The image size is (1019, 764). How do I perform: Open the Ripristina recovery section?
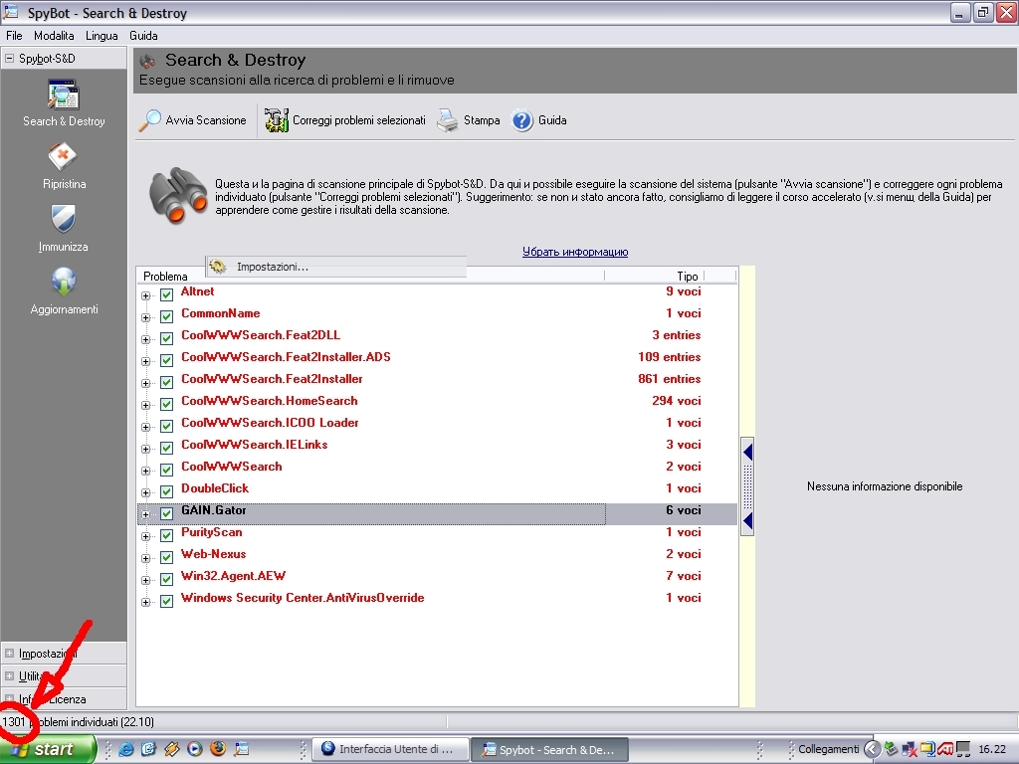pos(64,166)
